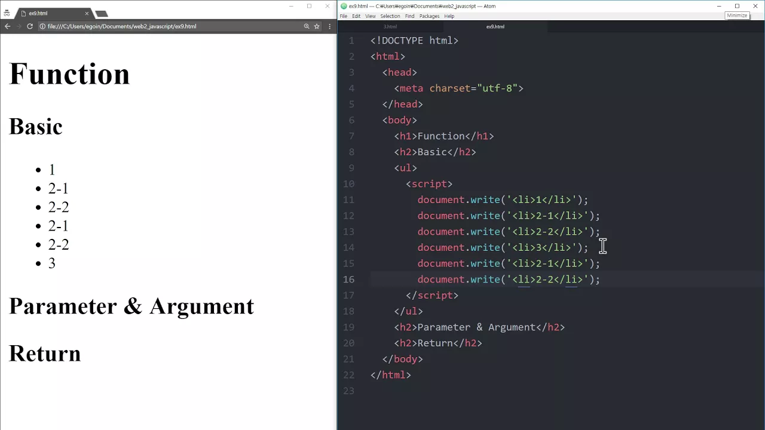Open Atom's Help menu
The image size is (765, 430).
tap(449, 16)
